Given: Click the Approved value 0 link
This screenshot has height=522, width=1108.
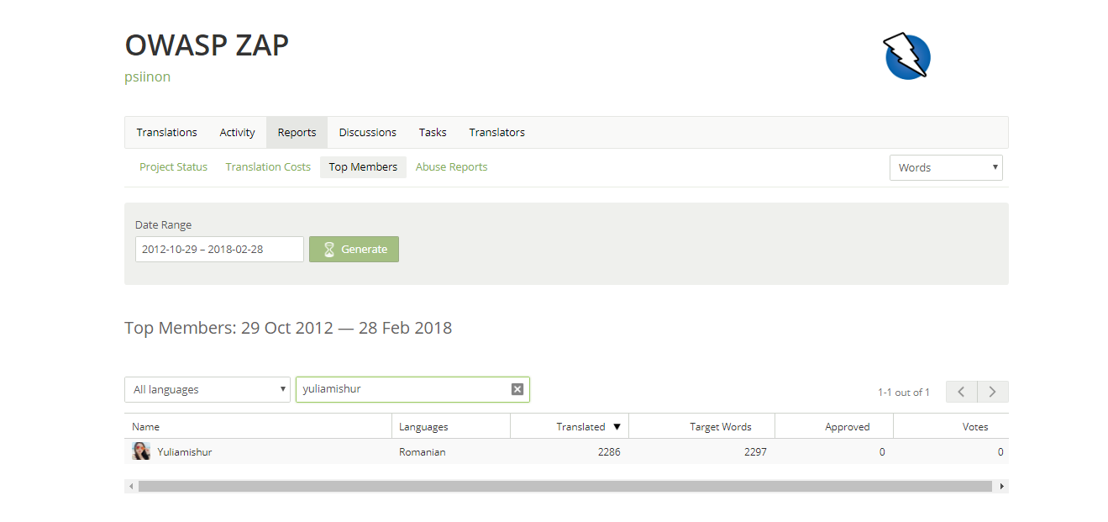Looking at the screenshot, I should 882,451.
